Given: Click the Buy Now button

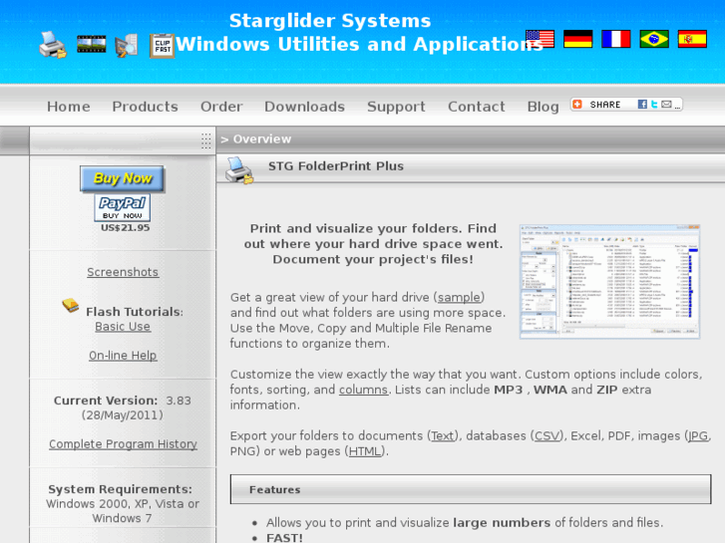Looking at the screenshot, I should tap(122, 178).
